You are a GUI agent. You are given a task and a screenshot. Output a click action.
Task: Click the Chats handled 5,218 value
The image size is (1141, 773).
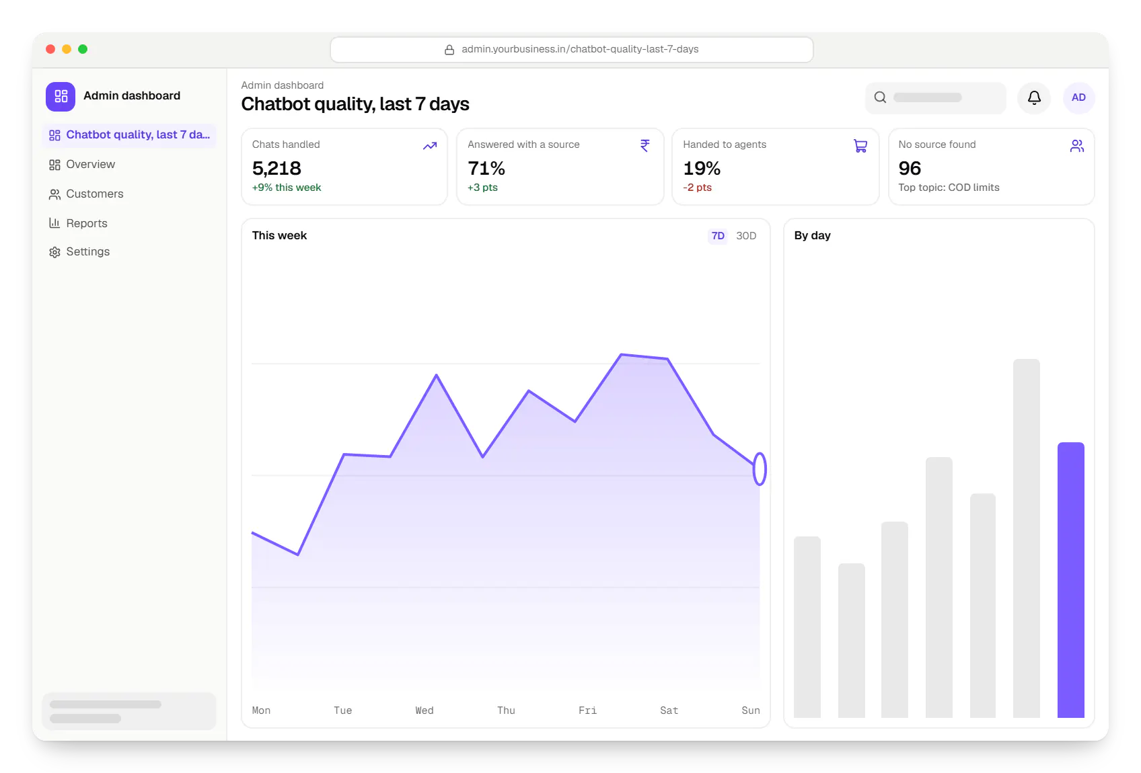(277, 168)
